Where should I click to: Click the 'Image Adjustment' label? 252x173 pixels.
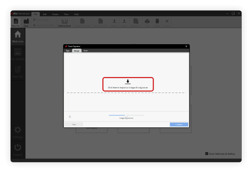(126, 118)
